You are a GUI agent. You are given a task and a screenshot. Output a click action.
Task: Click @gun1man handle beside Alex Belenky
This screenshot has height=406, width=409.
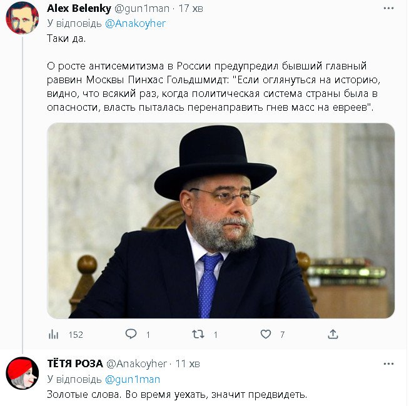coord(141,9)
